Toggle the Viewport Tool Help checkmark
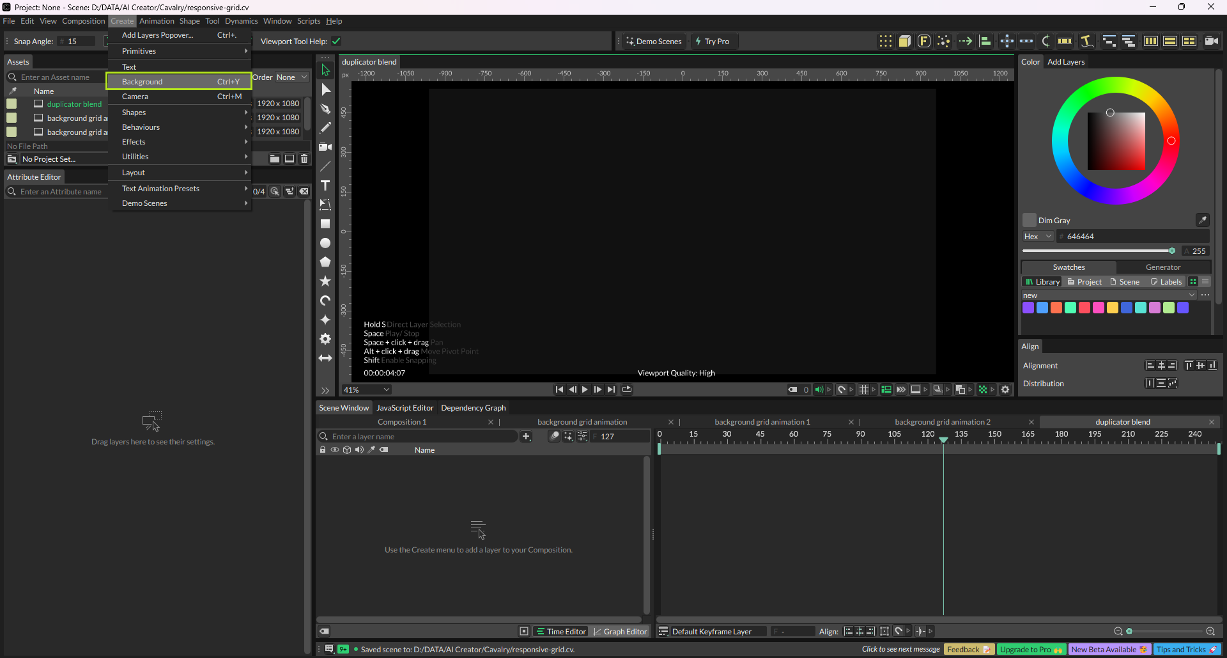This screenshot has width=1227, height=658. (x=336, y=42)
